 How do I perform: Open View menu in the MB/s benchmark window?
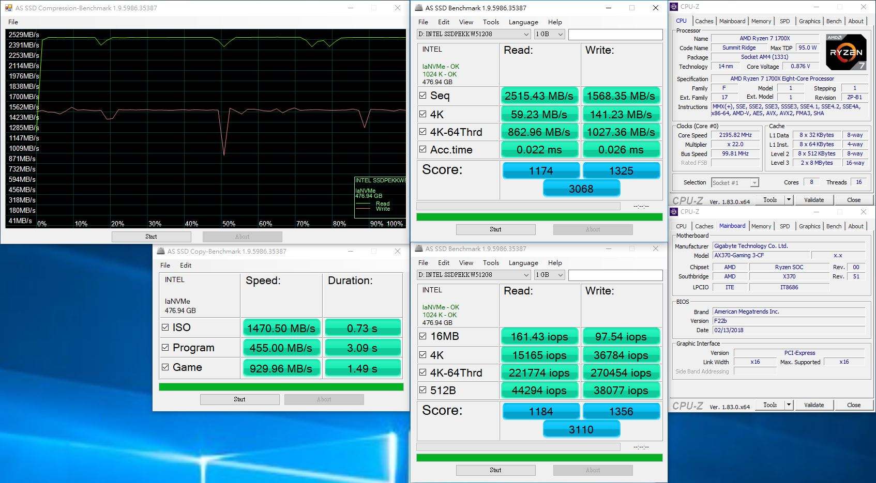(x=466, y=22)
